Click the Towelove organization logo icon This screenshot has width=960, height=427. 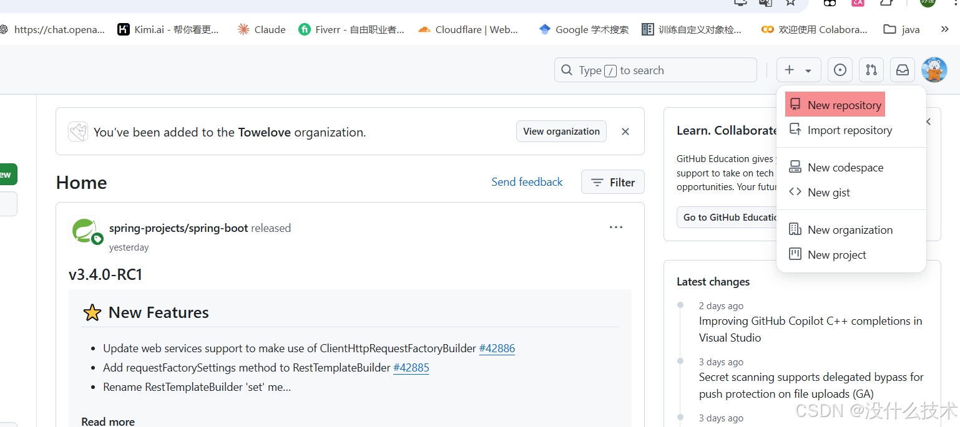(x=78, y=132)
